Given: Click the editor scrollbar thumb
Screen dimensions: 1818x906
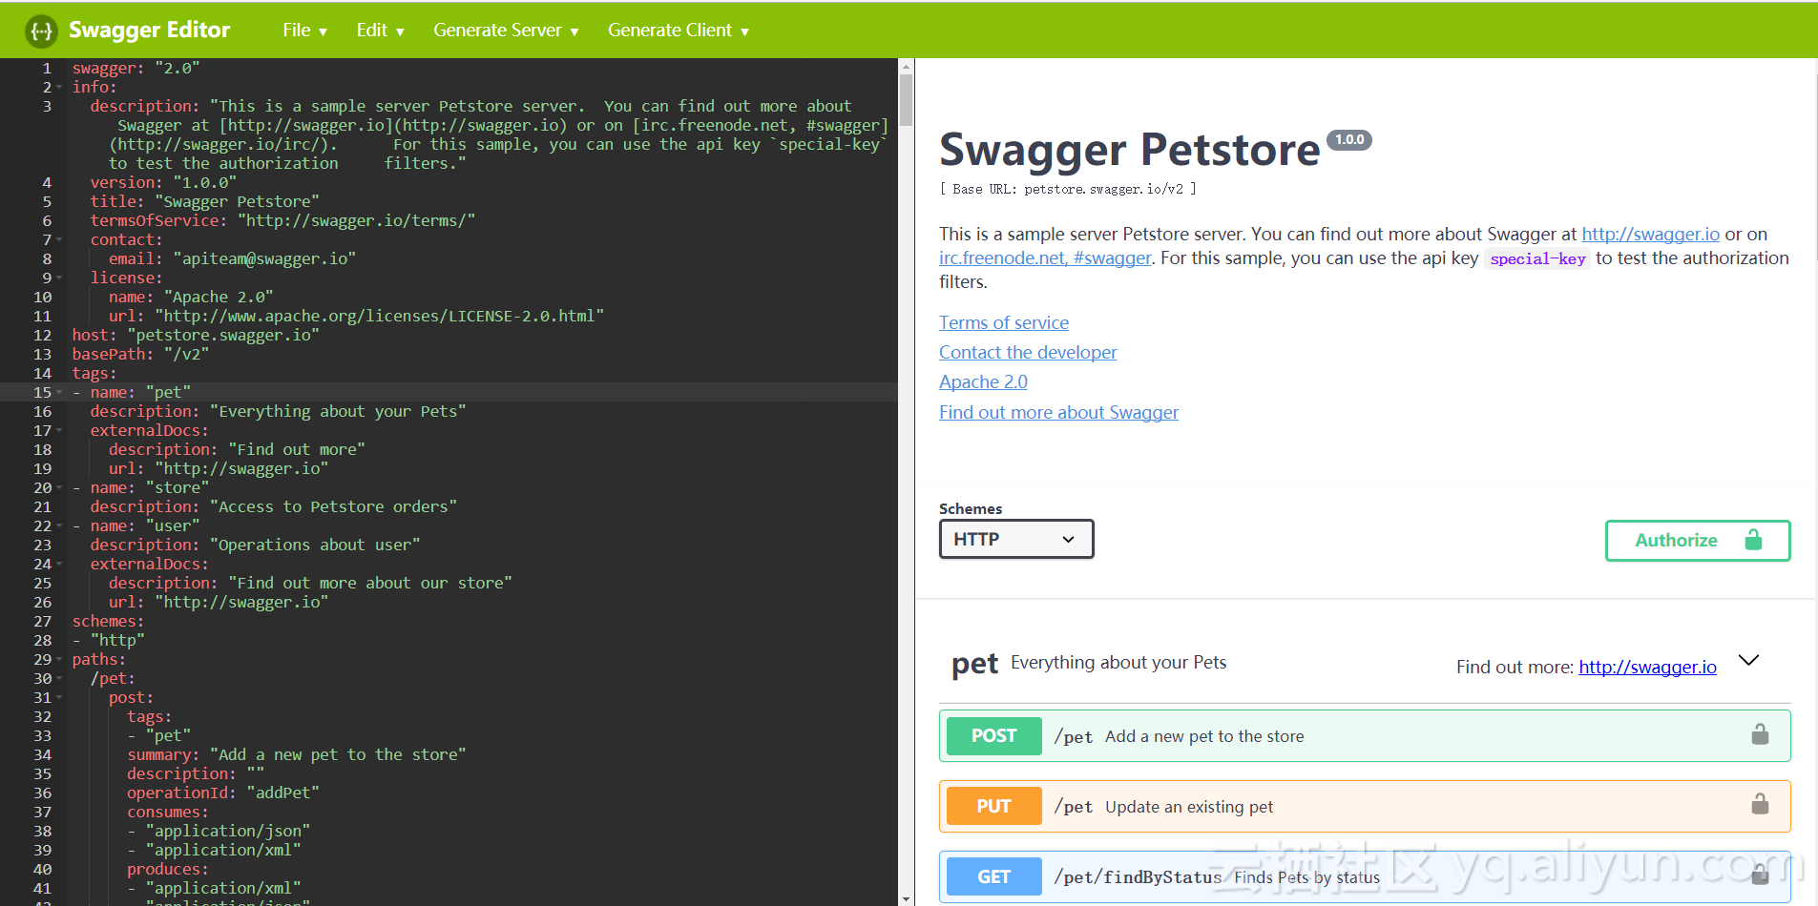Looking at the screenshot, I should pyautogui.click(x=906, y=100).
